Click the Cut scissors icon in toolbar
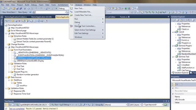The width and height of the screenshot is (196, 110). click(x=25, y=9)
